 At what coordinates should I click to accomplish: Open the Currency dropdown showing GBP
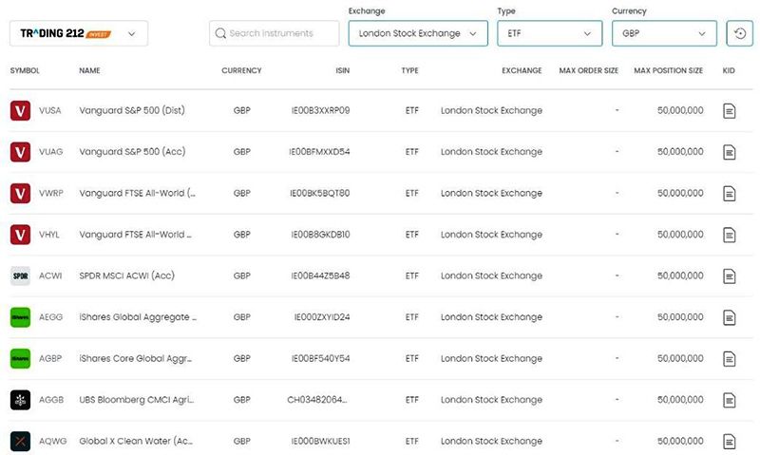pos(664,33)
